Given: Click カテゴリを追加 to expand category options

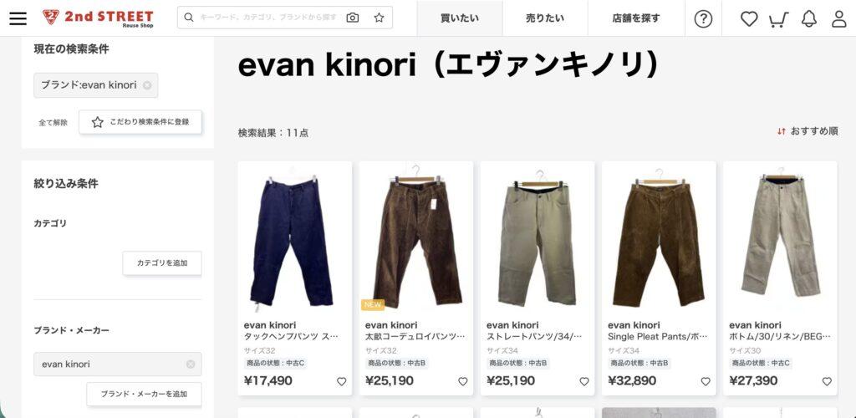Looking at the screenshot, I should (x=162, y=263).
